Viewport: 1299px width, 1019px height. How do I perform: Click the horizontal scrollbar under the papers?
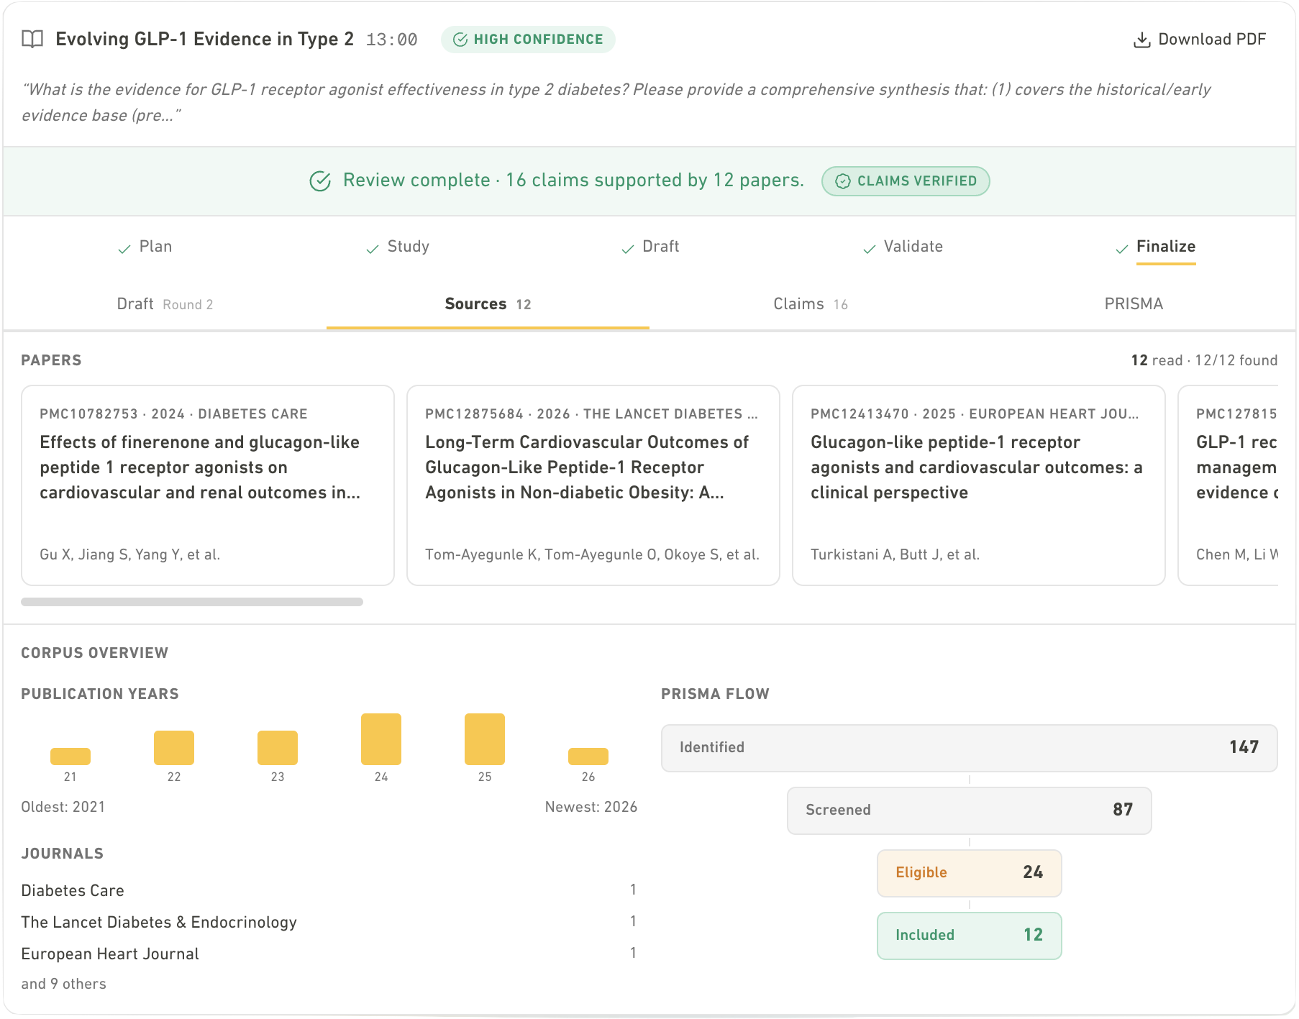[192, 602]
